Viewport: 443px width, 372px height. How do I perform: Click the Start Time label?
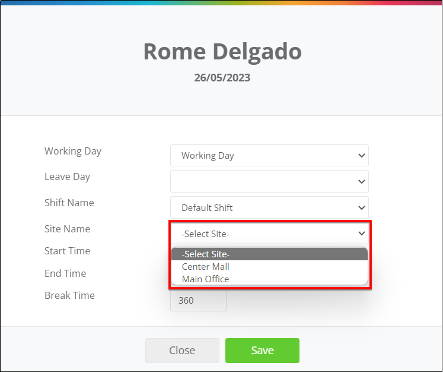67,251
